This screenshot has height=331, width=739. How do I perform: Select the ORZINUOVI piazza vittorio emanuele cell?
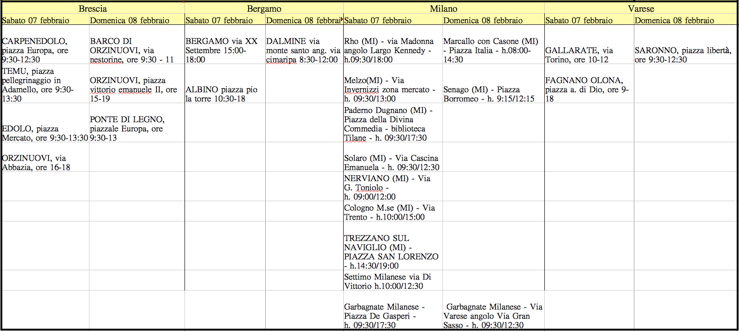click(137, 84)
